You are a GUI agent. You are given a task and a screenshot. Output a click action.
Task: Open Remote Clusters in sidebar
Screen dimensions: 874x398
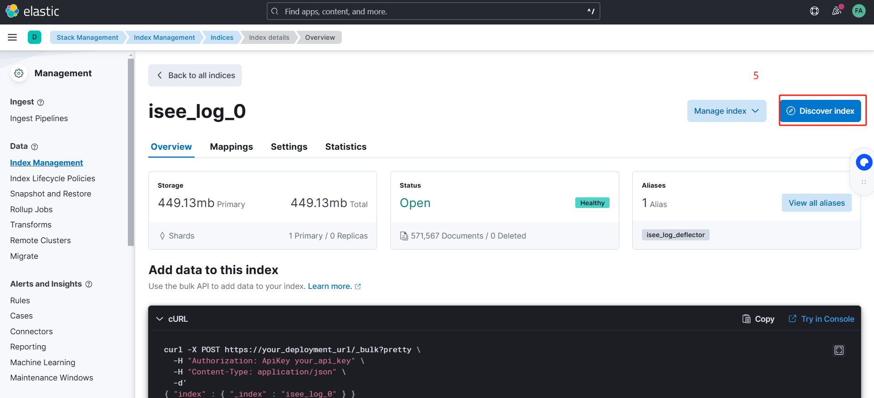40,240
